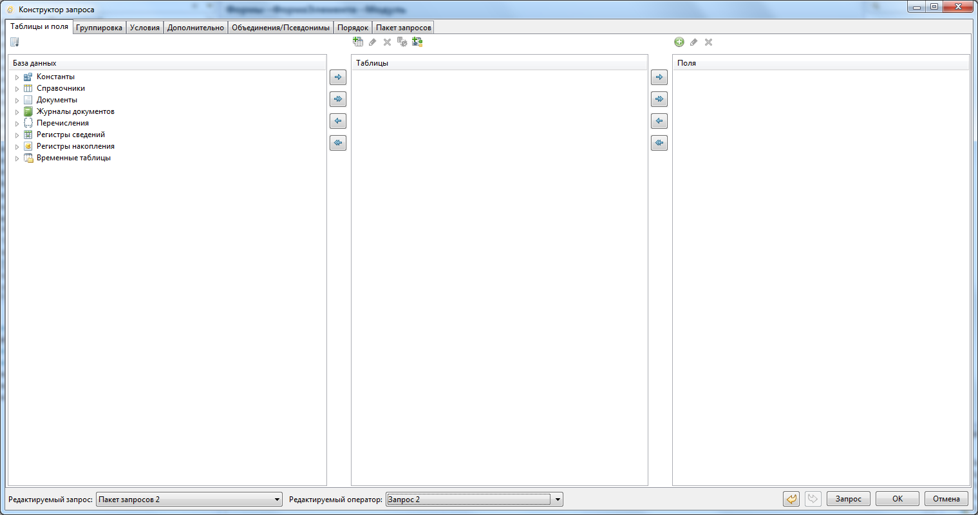Click the База данных column header
The width and height of the screenshot is (978, 515).
coord(167,63)
